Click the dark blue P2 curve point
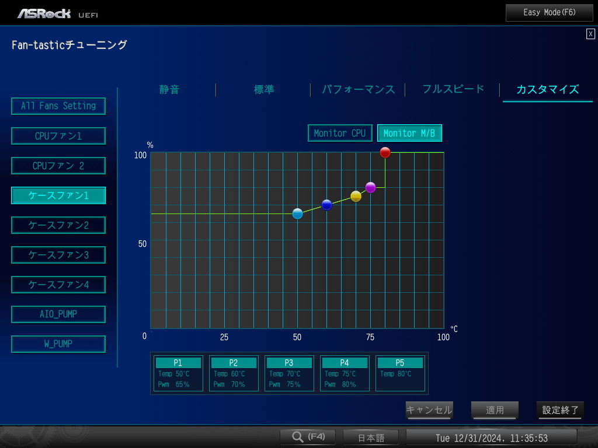 click(x=326, y=205)
